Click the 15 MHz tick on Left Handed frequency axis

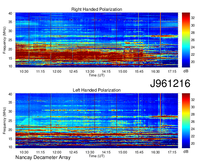pyautogui.click(x=10, y=139)
